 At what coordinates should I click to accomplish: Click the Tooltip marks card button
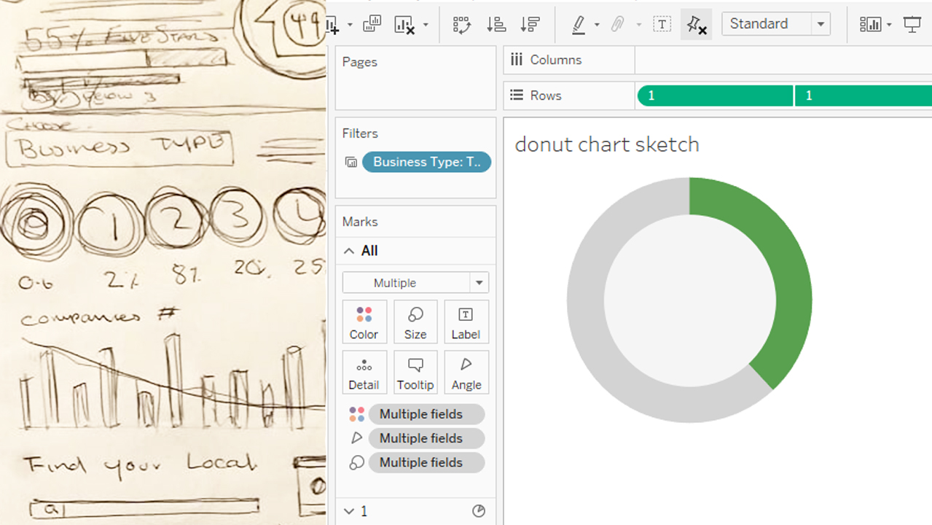415,372
